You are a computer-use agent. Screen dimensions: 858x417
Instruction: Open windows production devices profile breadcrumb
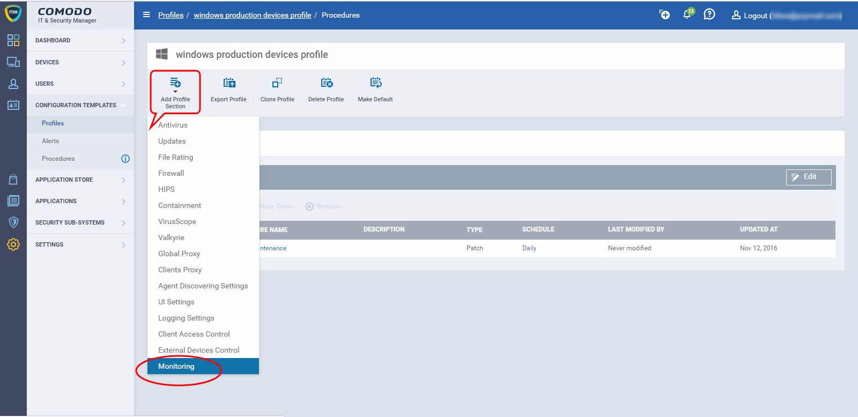coord(253,15)
